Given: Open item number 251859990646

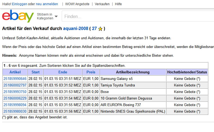Looking at the screenshot, I should pos(15,79).
